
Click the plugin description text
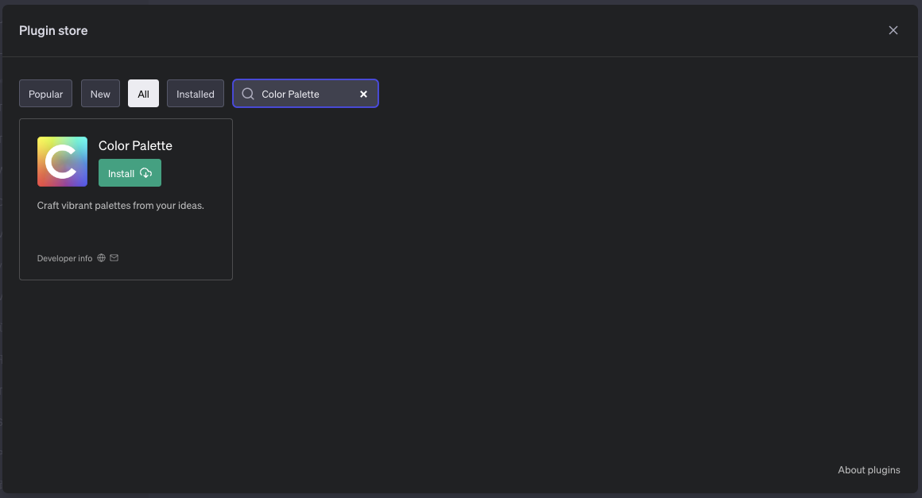[121, 206]
